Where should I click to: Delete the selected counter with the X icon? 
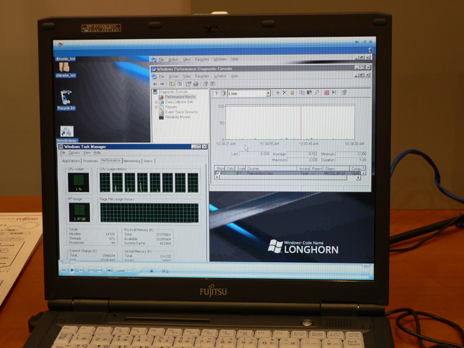[284, 93]
